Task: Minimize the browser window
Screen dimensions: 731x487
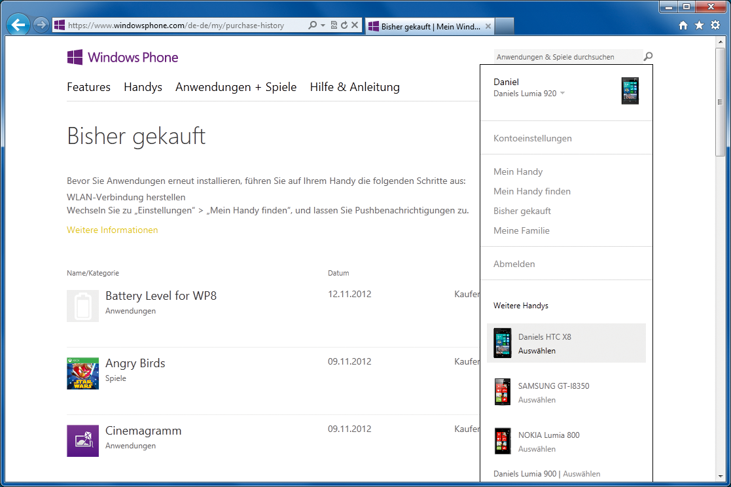Action: 669,7
